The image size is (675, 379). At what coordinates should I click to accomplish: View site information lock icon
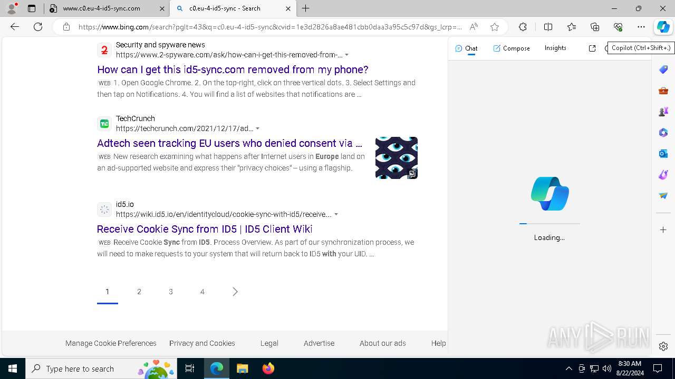coord(66,27)
